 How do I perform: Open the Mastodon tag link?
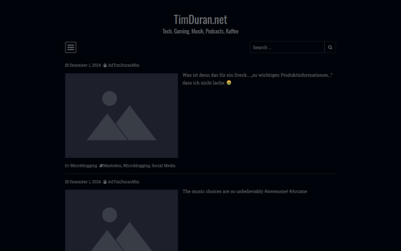coord(112,166)
